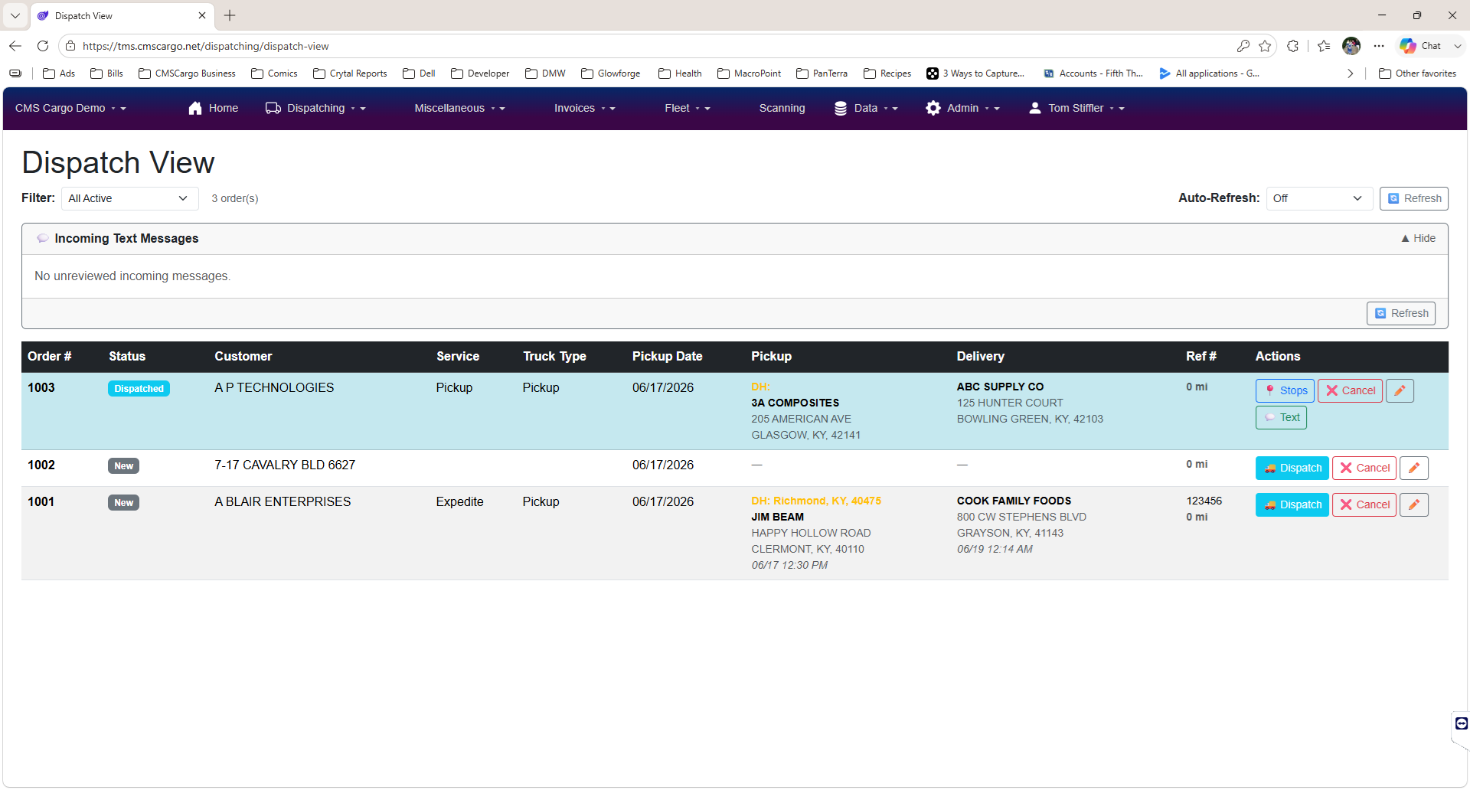
Task: Click the pencil edit icon for order 1003
Action: click(x=1400, y=390)
